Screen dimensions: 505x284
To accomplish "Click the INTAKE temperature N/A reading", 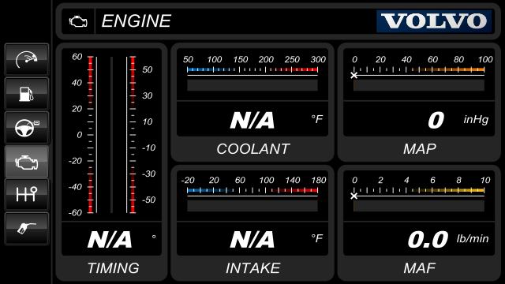I will (252, 240).
